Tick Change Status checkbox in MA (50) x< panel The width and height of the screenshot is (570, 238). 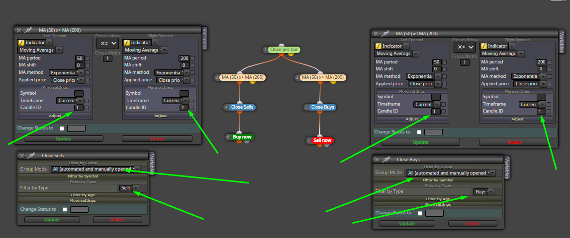tap(419, 132)
